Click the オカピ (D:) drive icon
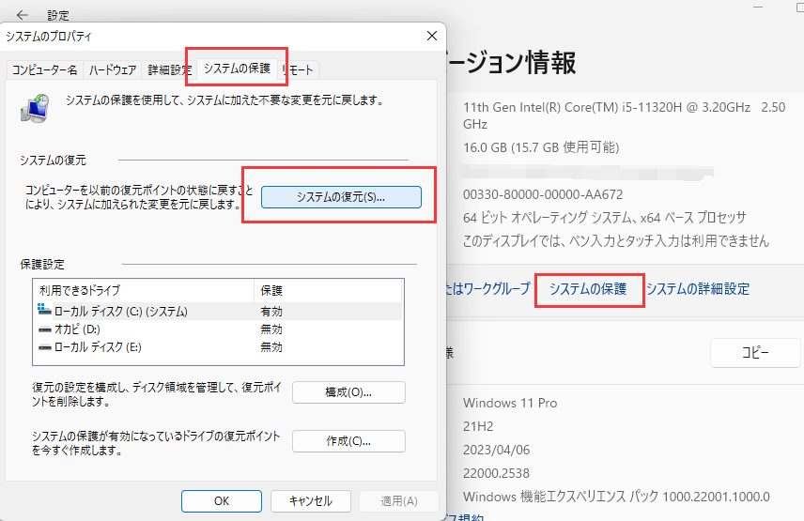The image size is (804, 521). pyautogui.click(x=45, y=329)
